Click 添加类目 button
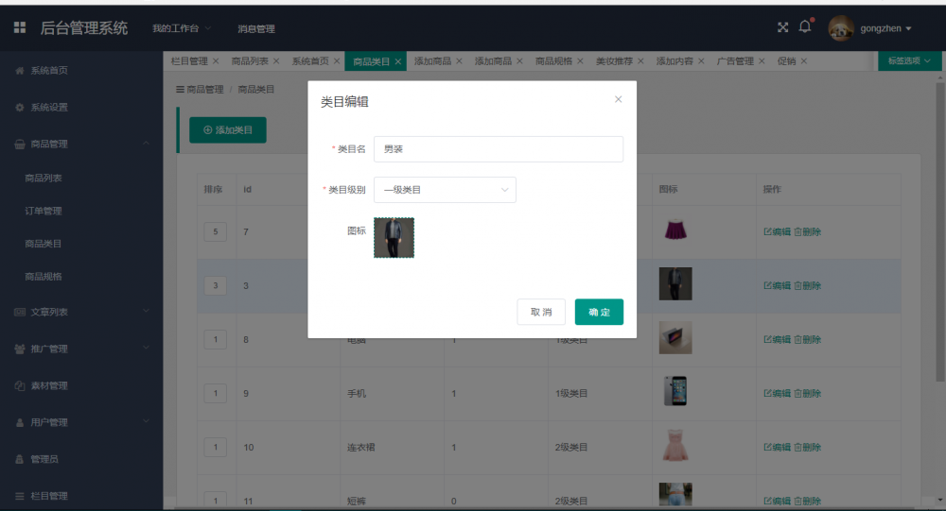The height and width of the screenshot is (511, 946). pyautogui.click(x=227, y=130)
